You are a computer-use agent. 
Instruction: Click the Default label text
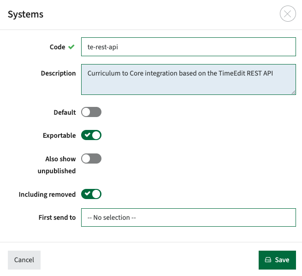(x=65, y=112)
